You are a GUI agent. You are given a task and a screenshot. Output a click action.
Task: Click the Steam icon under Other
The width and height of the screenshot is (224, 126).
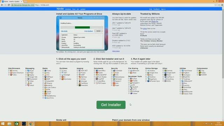coord(165,75)
